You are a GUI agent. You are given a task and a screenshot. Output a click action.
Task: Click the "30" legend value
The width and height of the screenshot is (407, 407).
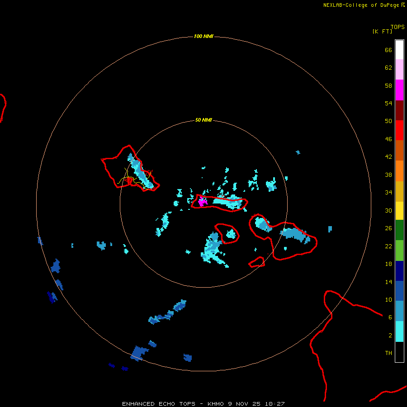click(388, 210)
